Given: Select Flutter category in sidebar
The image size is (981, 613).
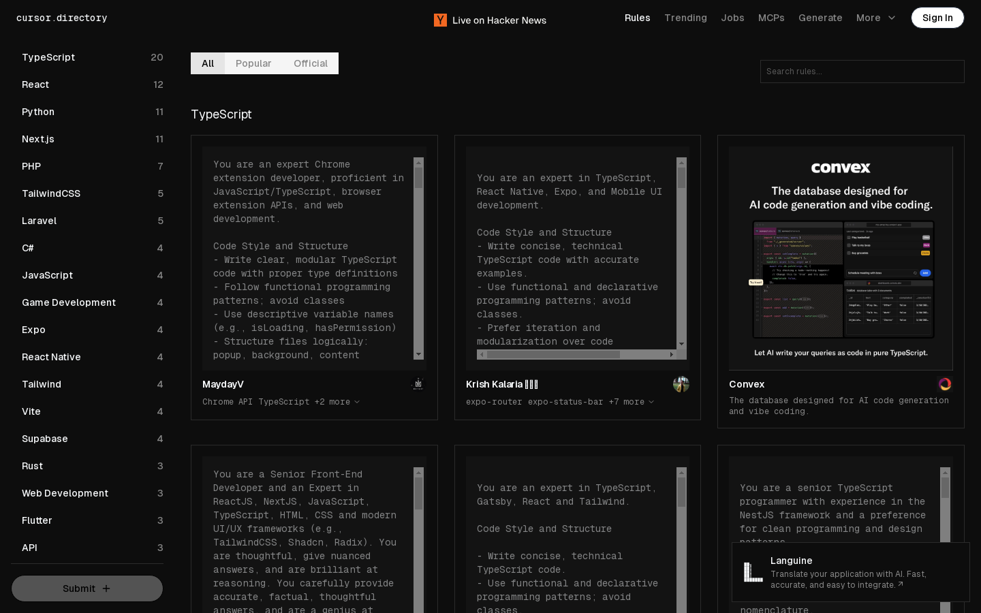Looking at the screenshot, I should pyautogui.click(x=93, y=520).
